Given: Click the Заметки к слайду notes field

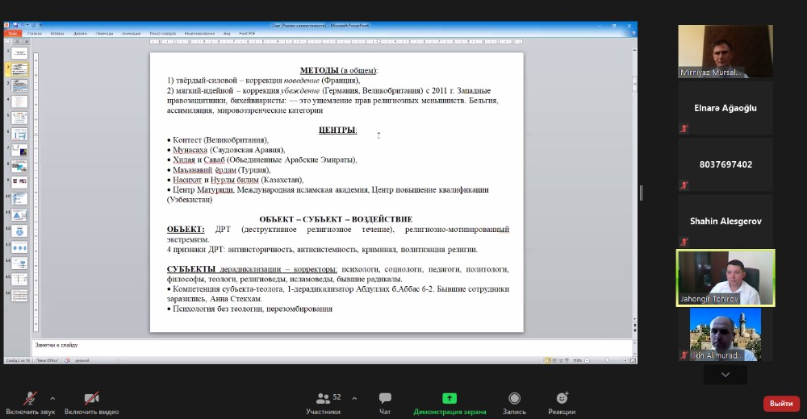Looking at the screenshot, I should (x=332, y=347).
